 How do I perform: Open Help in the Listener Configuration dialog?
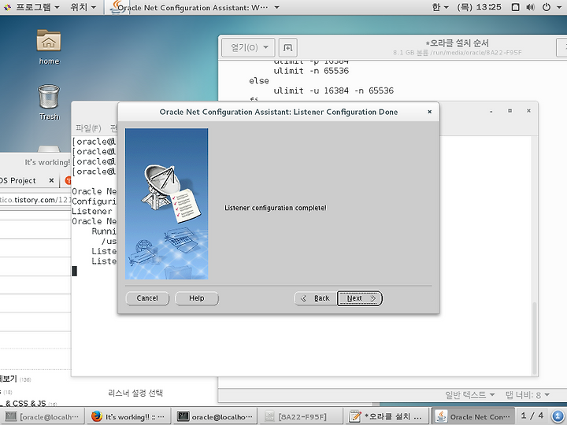tap(197, 298)
